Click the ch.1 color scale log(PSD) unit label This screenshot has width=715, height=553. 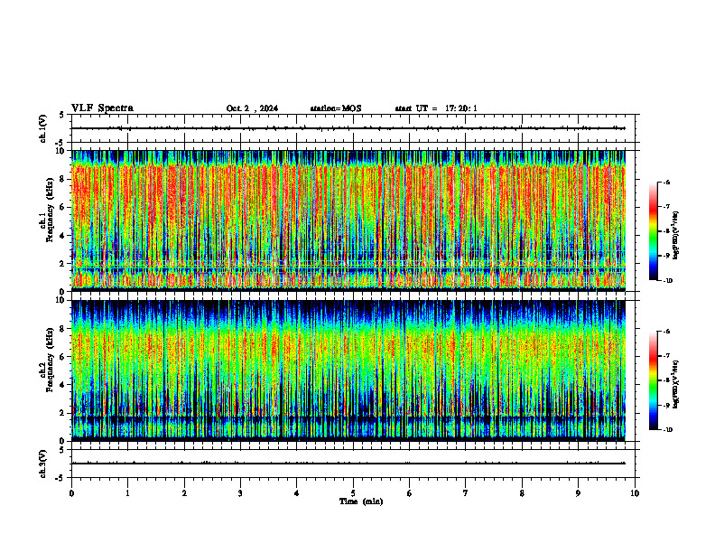pyautogui.click(x=676, y=236)
